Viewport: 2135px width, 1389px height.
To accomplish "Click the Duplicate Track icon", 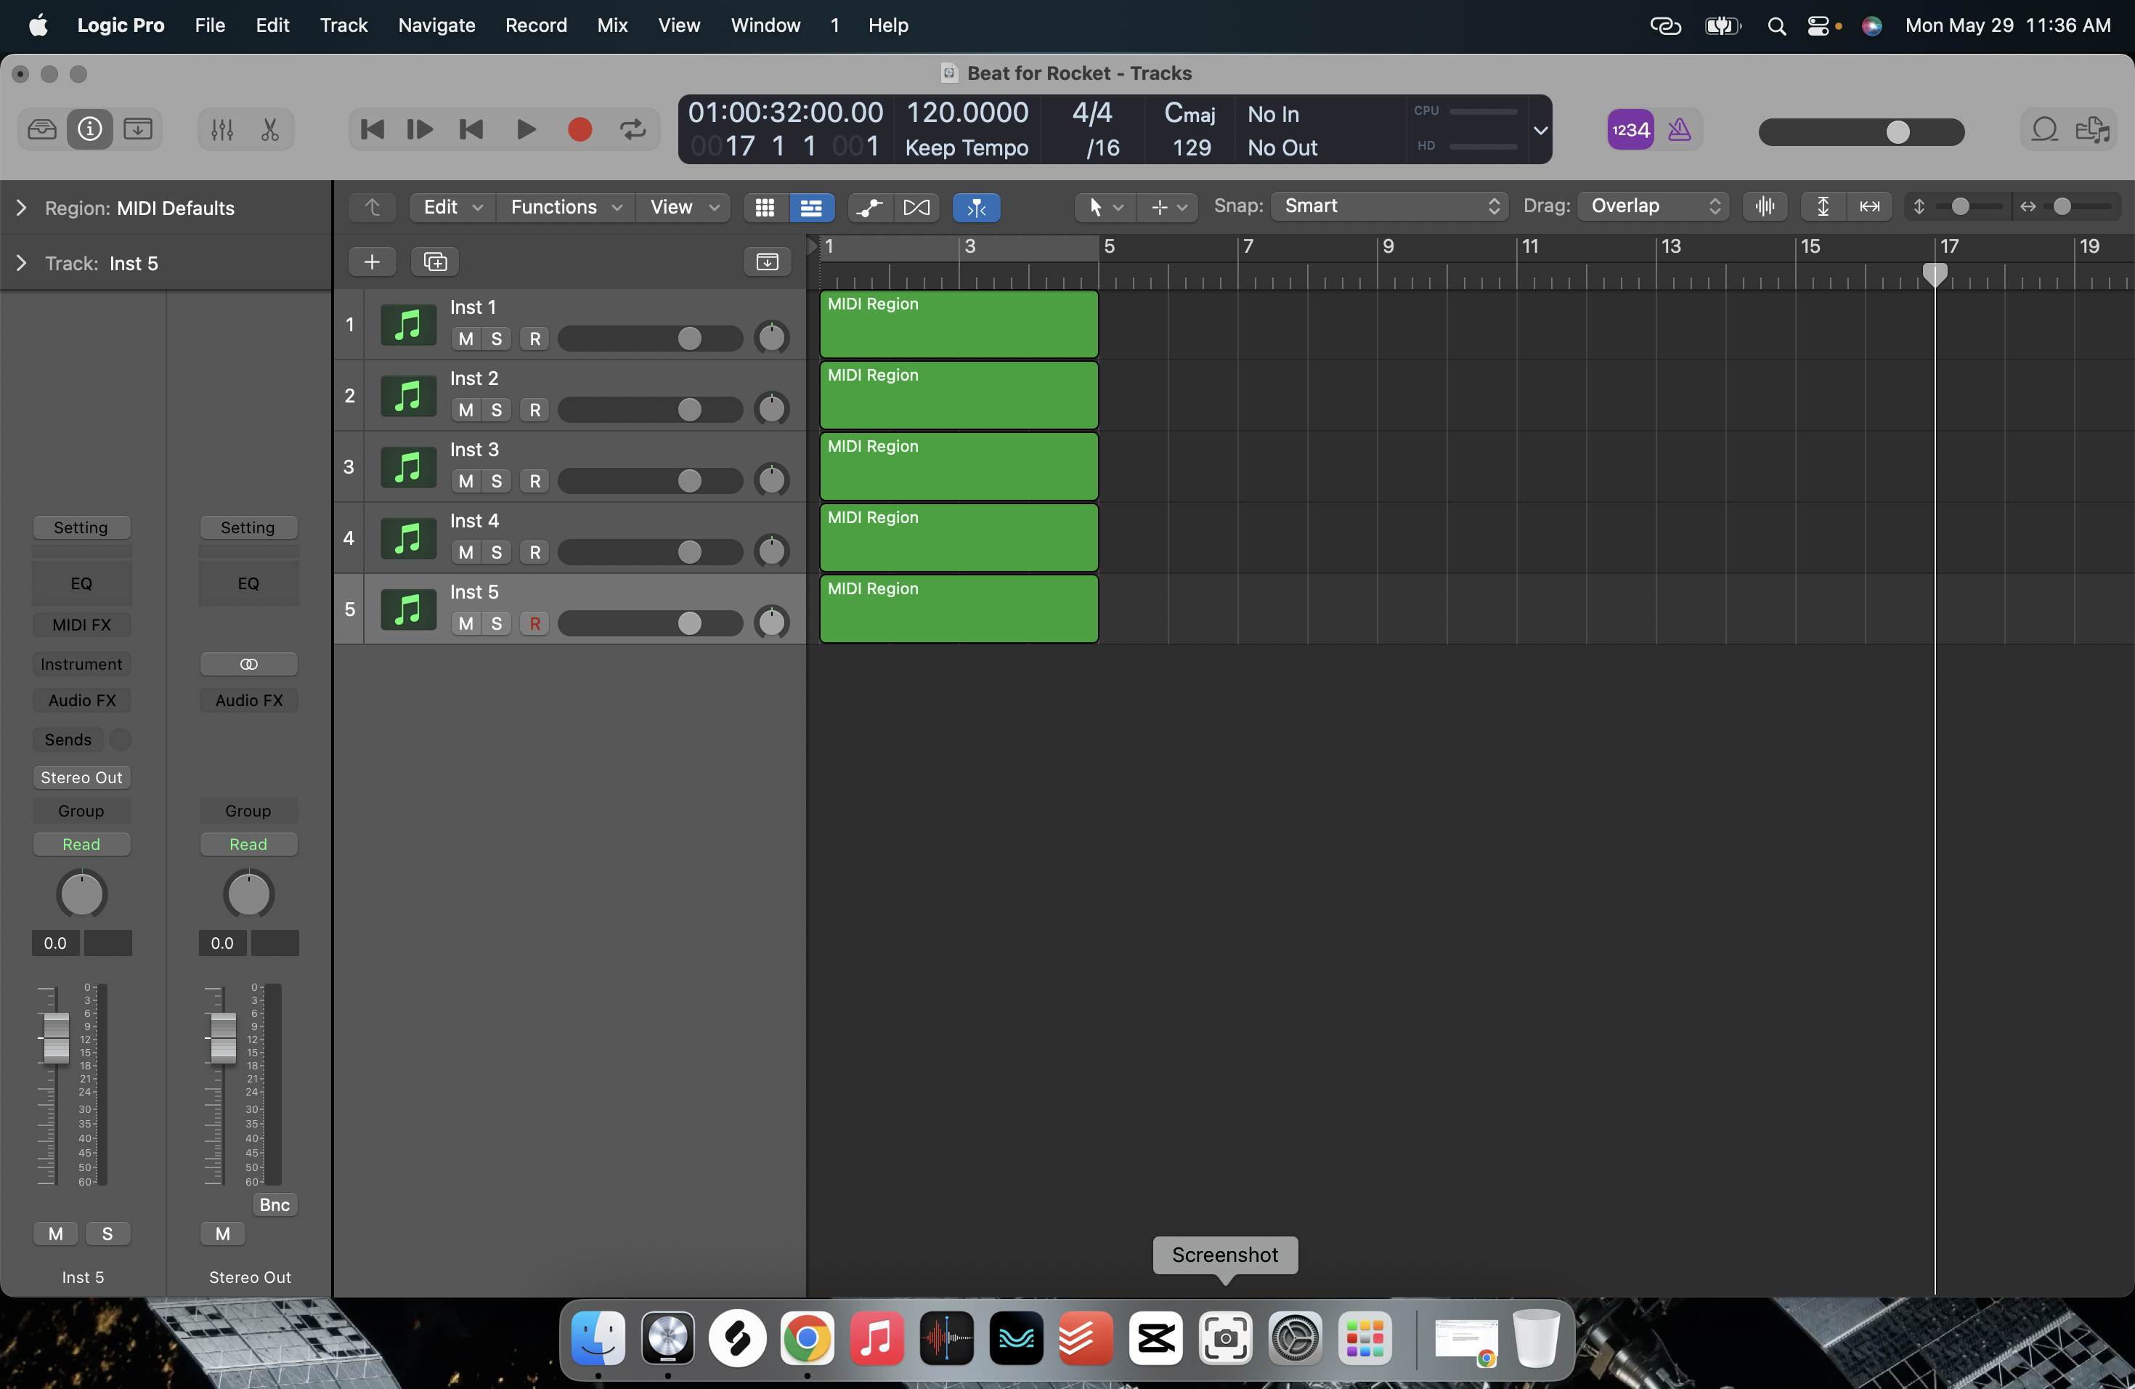I will [435, 262].
